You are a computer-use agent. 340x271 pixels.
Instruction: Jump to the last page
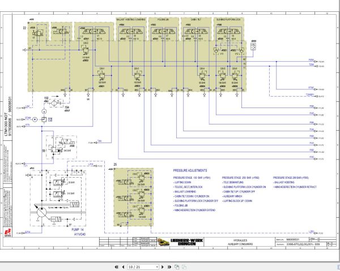coord(169,267)
